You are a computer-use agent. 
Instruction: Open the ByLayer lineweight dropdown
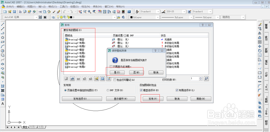tap(217, 17)
